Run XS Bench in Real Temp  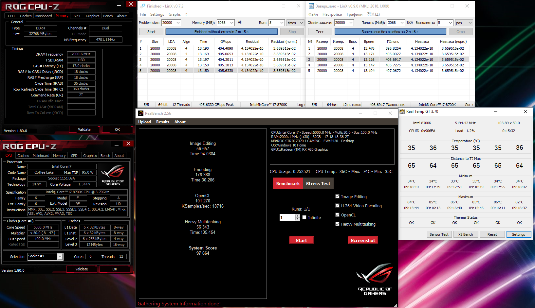click(466, 234)
